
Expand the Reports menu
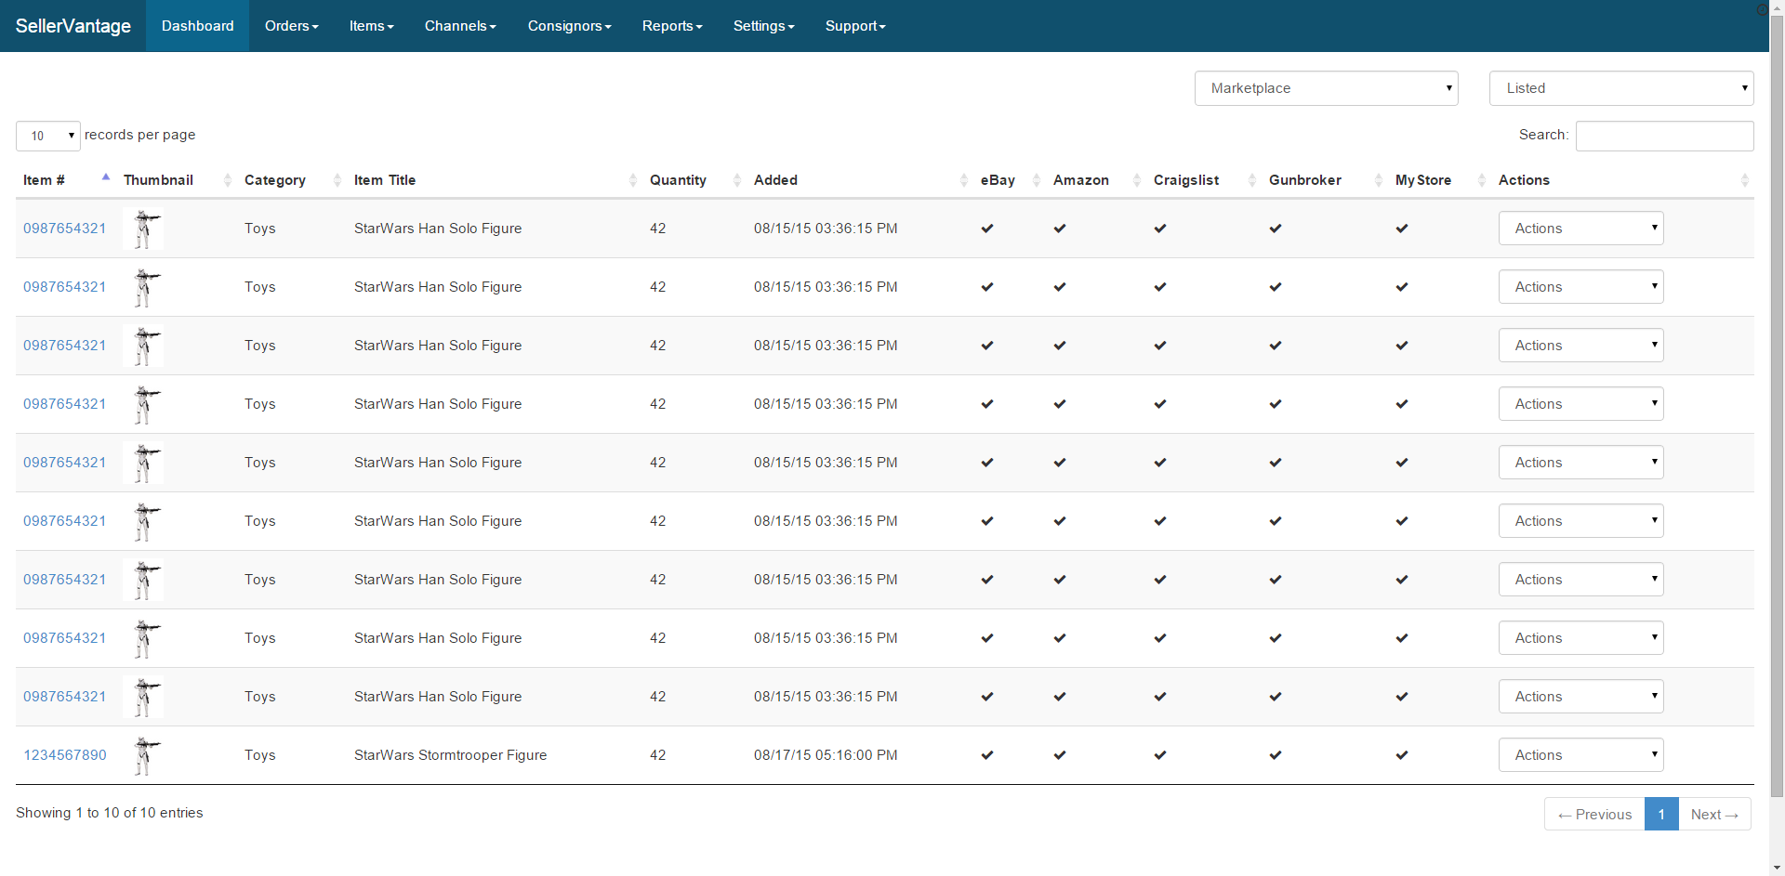[671, 26]
